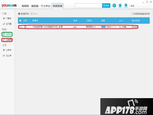Open dropdown arrow beside YOUKU logo
This screenshot has width=153, height=115.
(x=18, y=6)
